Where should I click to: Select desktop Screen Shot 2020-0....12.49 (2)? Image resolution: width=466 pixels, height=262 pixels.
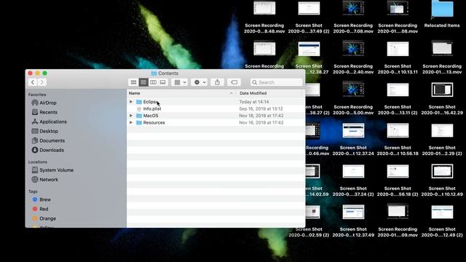coord(442,221)
